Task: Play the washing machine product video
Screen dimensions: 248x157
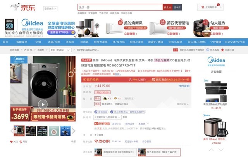Action: [x=43, y=104]
